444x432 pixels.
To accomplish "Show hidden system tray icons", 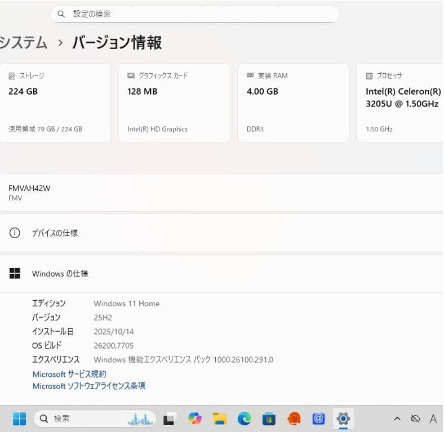I will (x=397, y=418).
